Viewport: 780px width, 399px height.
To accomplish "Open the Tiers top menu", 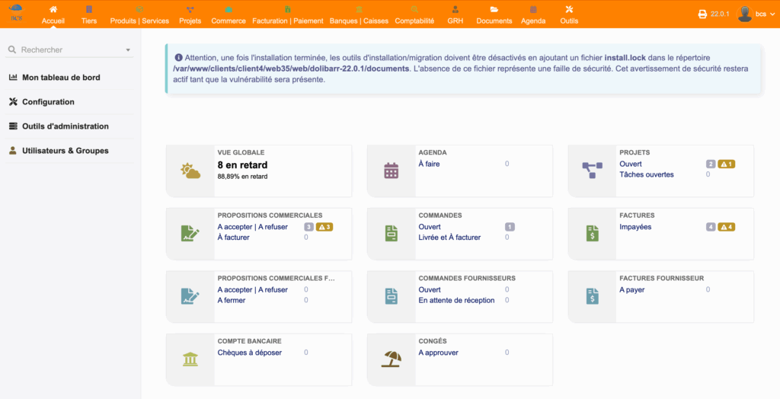I will pos(89,14).
